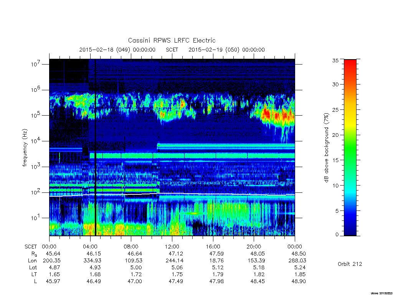Viewport: 393px width, 295px height.
Task: Click the L value 46.49
Action: tap(94, 282)
